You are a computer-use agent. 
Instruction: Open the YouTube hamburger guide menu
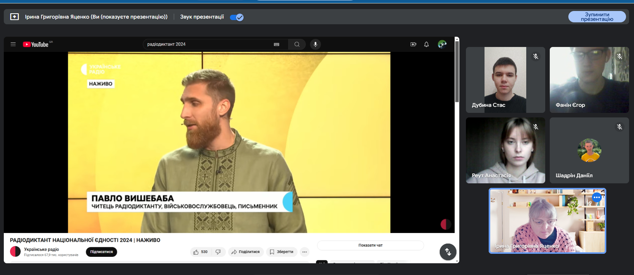pos(13,44)
